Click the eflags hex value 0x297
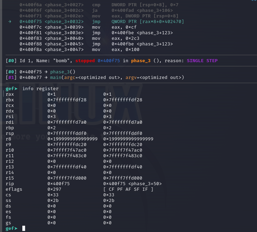The height and width of the screenshot is (232, 257). (54, 189)
